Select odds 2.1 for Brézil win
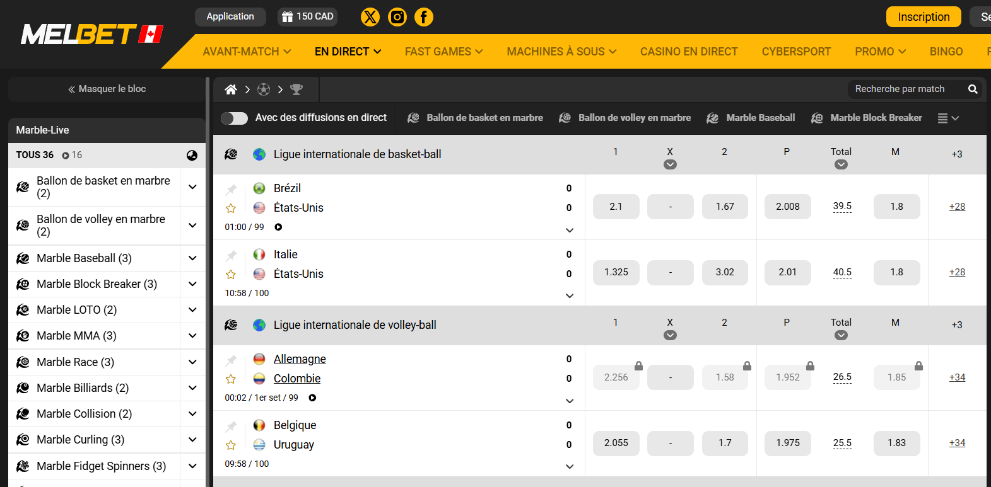This screenshot has width=991, height=487. (616, 207)
